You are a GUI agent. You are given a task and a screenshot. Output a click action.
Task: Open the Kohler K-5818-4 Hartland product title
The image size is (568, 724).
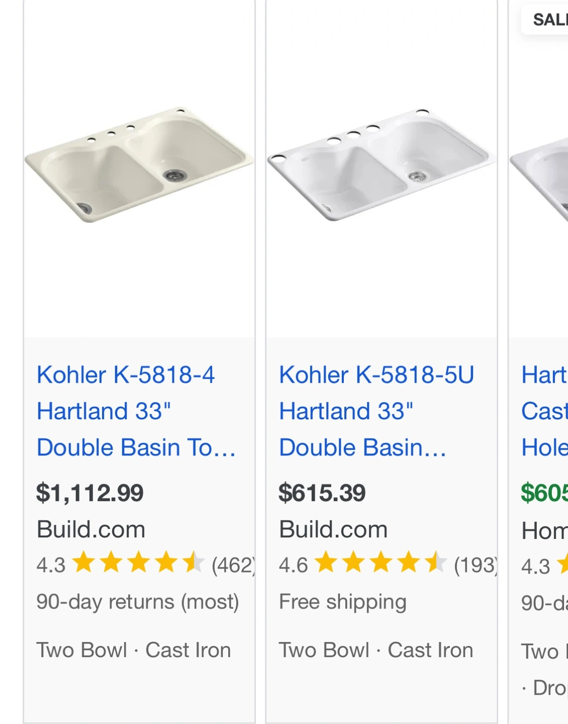(x=136, y=411)
